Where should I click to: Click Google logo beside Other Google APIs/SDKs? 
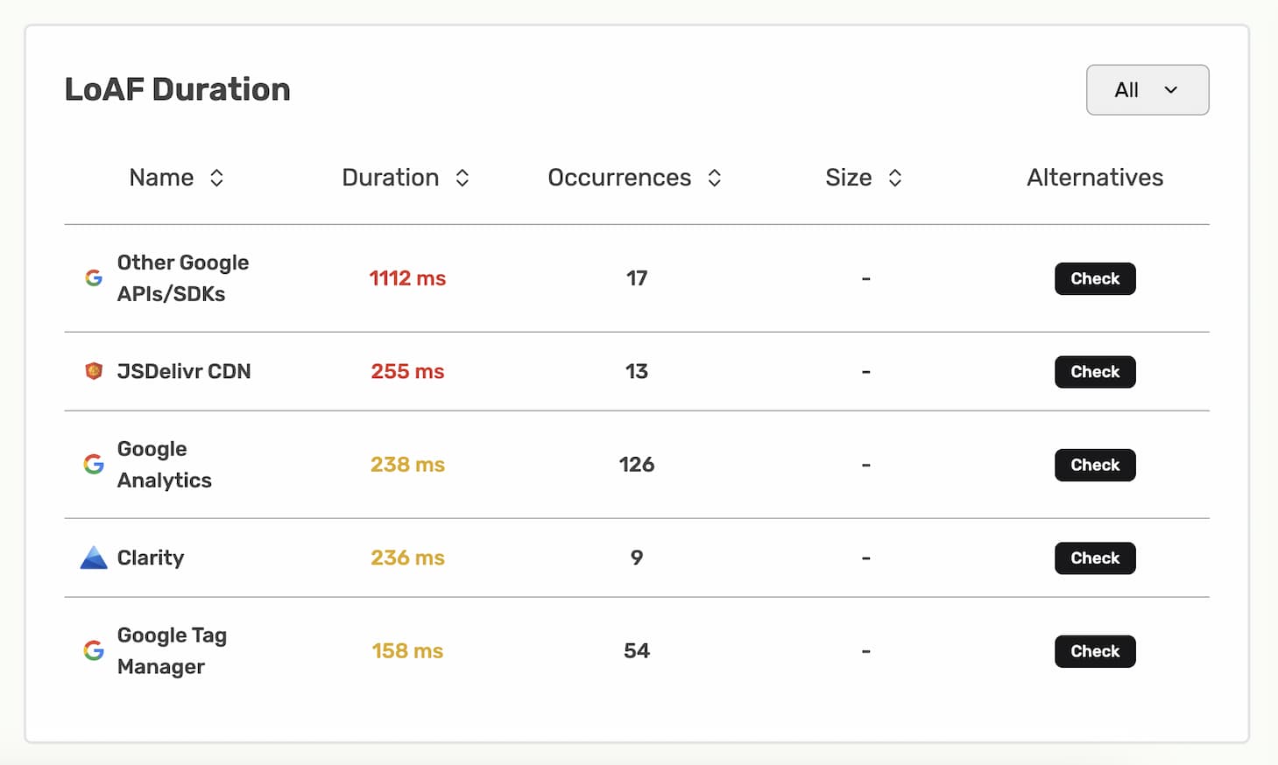click(94, 278)
